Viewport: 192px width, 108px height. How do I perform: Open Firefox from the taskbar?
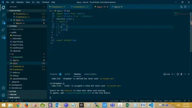coord(27,105)
